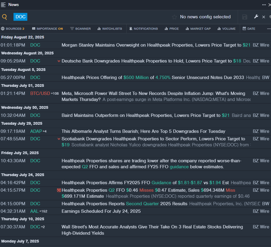Click DOC ticker in the 10:43:30AM row
The width and height of the screenshot is (271, 247).
[35, 161]
